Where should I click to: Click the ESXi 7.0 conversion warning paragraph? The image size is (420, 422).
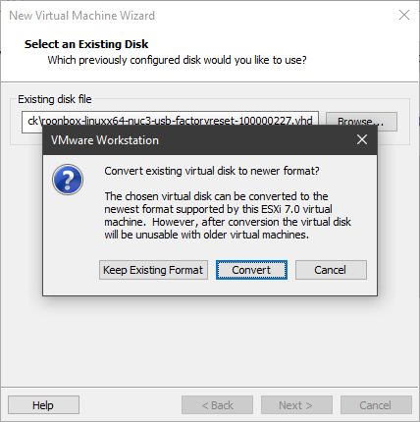(x=228, y=215)
